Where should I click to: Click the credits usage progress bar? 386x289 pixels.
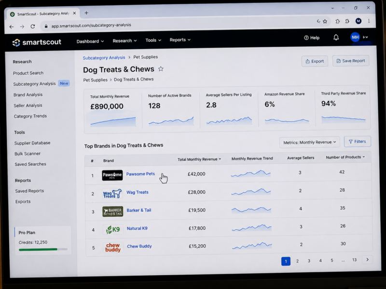coord(43,250)
